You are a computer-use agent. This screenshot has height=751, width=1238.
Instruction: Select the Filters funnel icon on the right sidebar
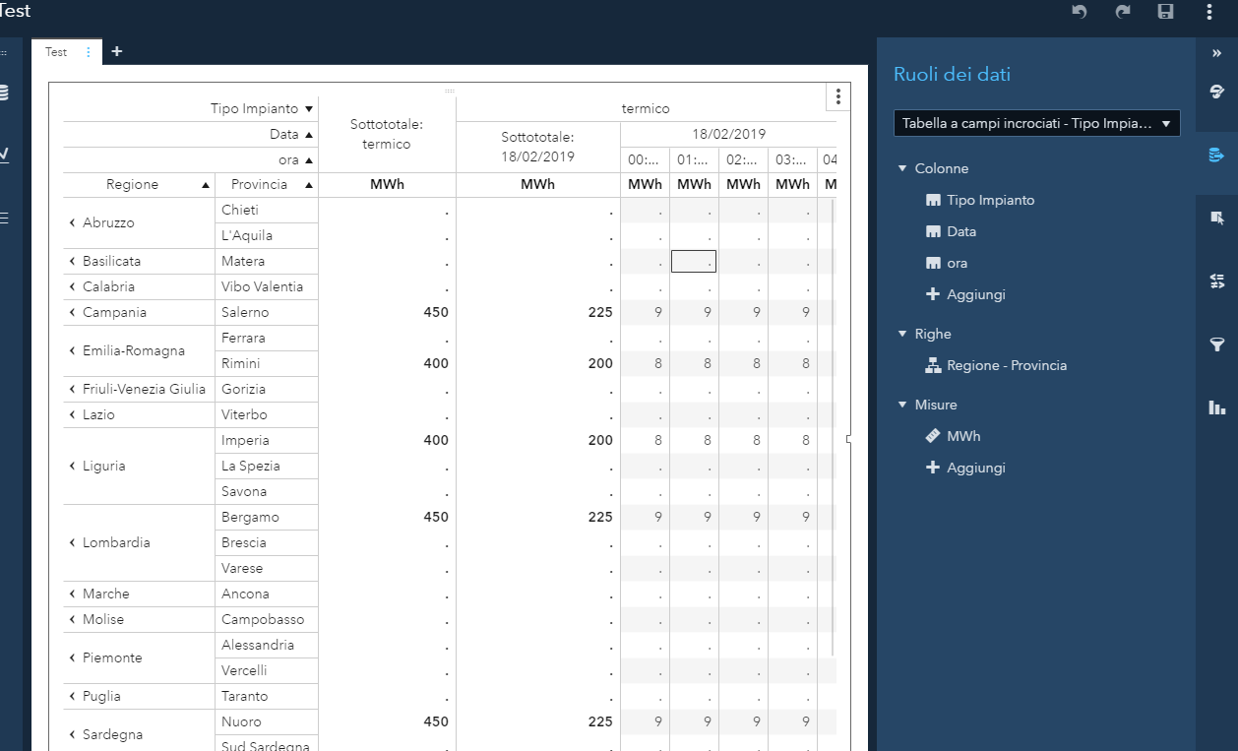point(1217,344)
